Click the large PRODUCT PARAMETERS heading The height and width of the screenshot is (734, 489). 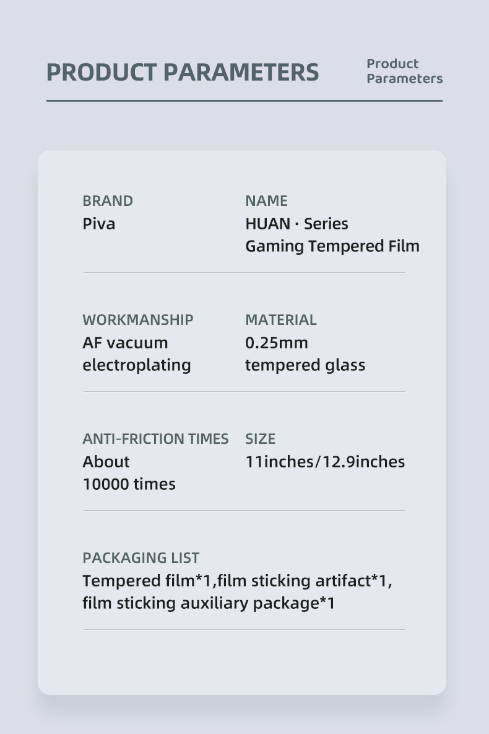pyautogui.click(x=183, y=73)
